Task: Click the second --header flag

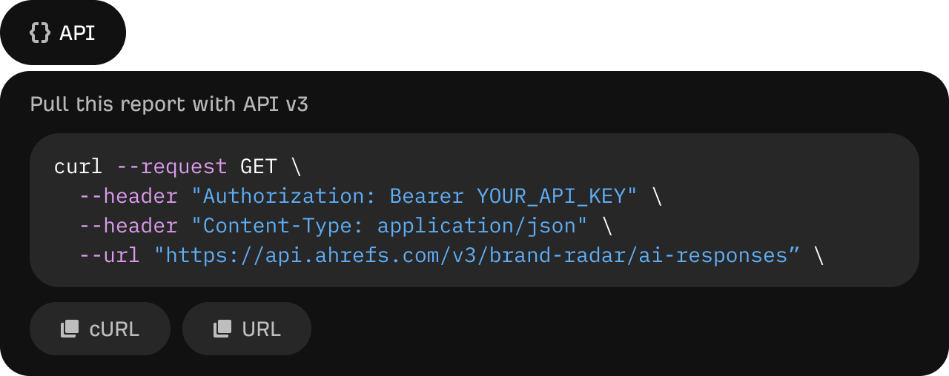Action: (x=128, y=226)
